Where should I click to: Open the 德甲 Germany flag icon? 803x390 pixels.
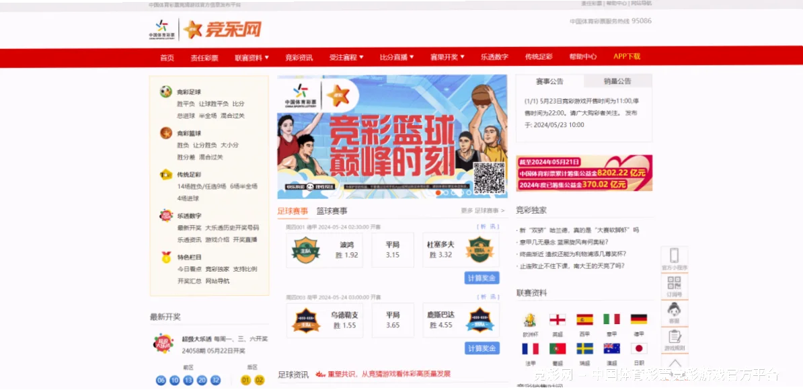(x=639, y=319)
